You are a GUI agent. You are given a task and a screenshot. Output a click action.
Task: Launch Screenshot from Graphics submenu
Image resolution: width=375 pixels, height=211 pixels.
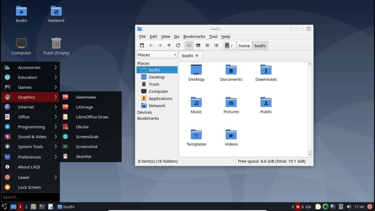(90, 147)
